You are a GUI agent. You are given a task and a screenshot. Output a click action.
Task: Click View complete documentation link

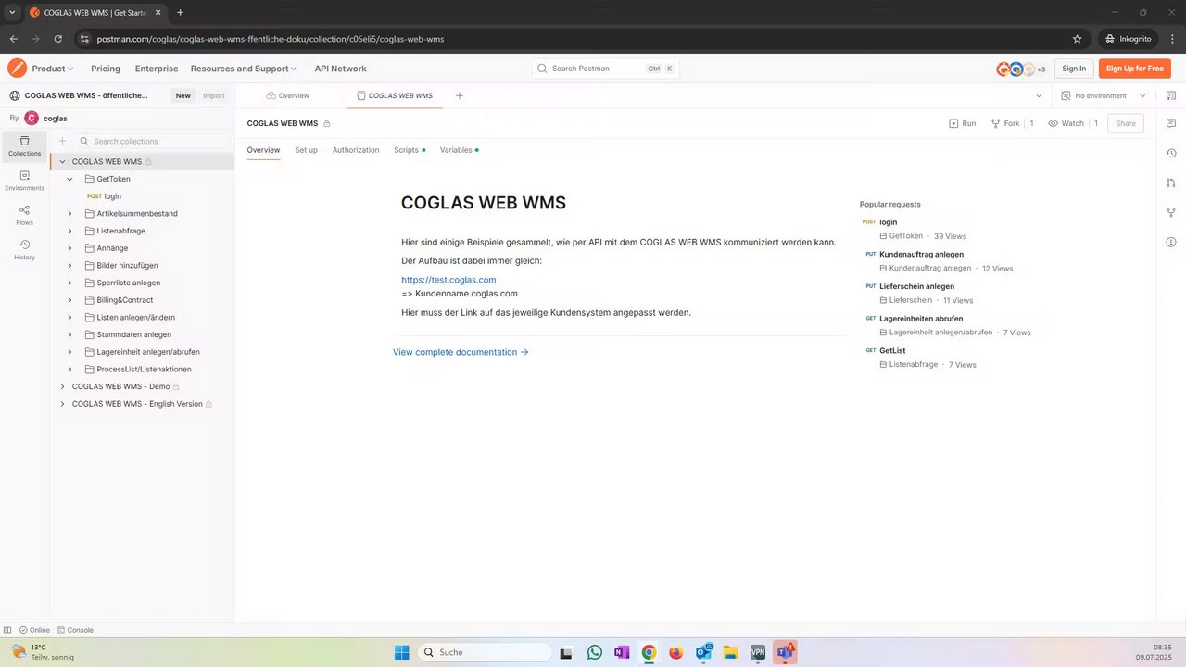(461, 352)
